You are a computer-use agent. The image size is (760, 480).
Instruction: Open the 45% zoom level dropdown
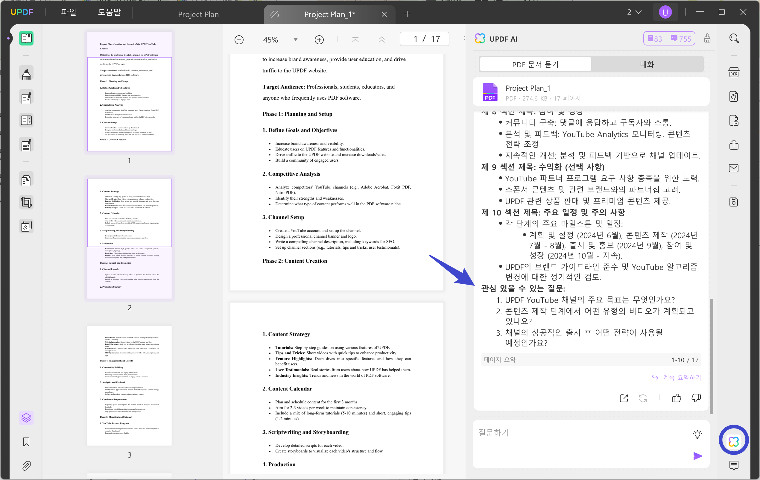[x=295, y=40]
